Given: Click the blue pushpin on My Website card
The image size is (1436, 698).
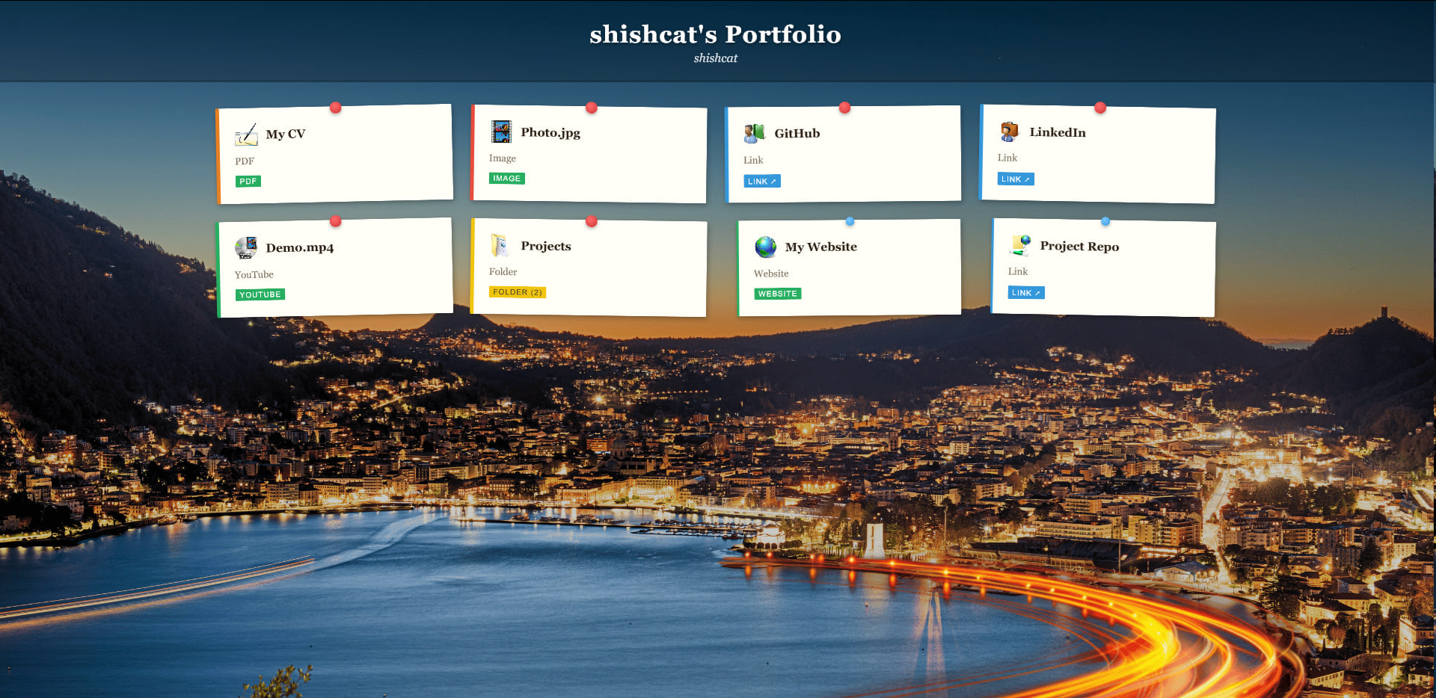Looking at the screenshot, I should tap(850, 221).
